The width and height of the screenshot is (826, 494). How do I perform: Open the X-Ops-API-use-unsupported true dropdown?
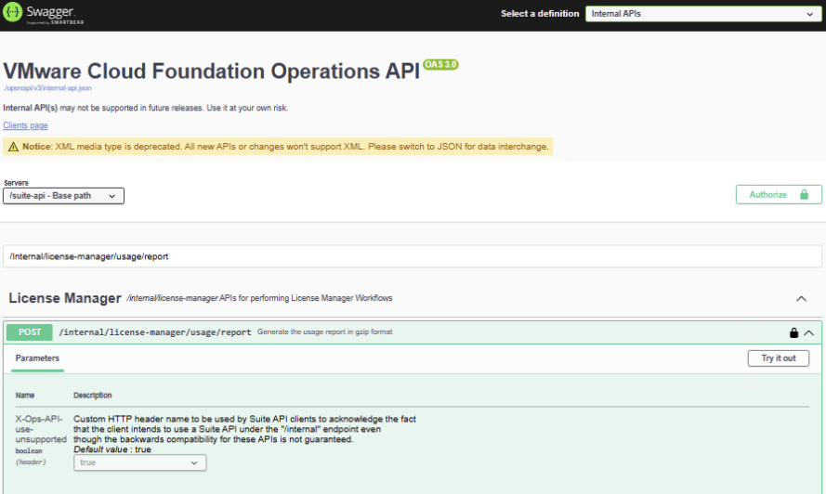click(139, 462)
